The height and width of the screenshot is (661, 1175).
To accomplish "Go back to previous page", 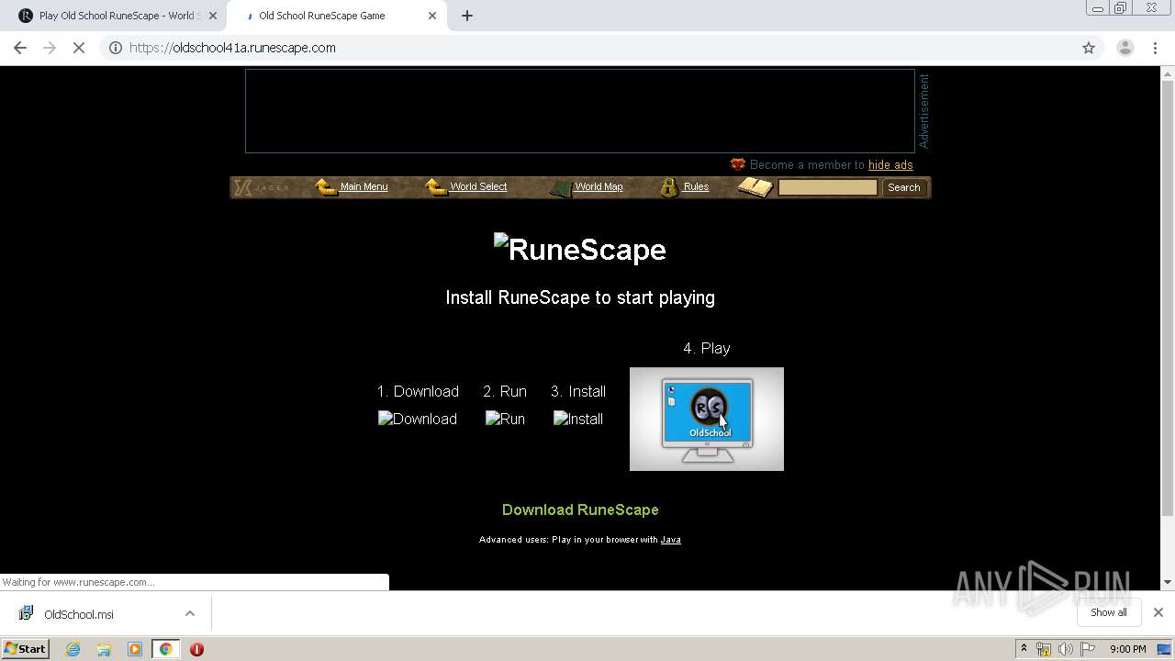I will [20, 48].
